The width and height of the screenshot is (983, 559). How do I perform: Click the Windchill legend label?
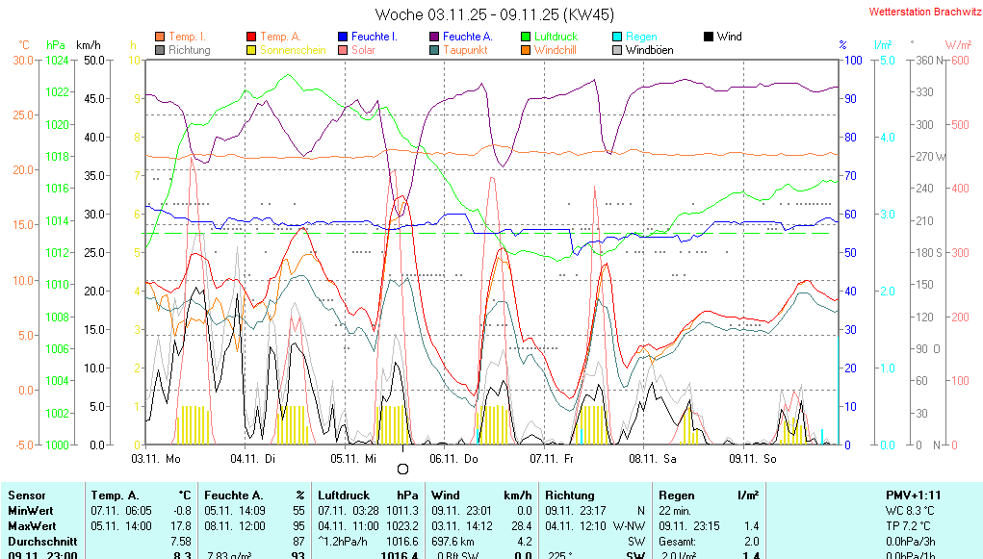click(x=555, y=50)
